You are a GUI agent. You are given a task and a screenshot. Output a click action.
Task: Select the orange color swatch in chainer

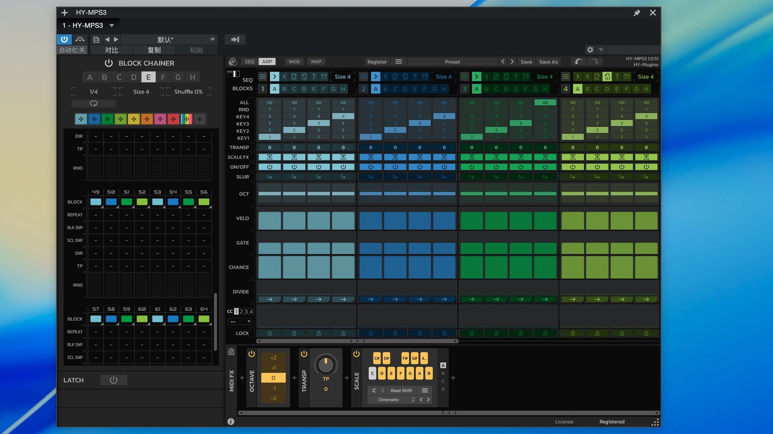click(x=147, y=119)
